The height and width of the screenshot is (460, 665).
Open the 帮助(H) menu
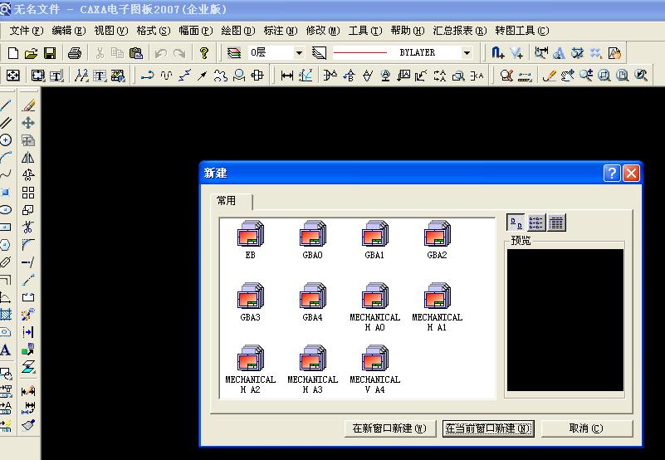tap(407, 31)
